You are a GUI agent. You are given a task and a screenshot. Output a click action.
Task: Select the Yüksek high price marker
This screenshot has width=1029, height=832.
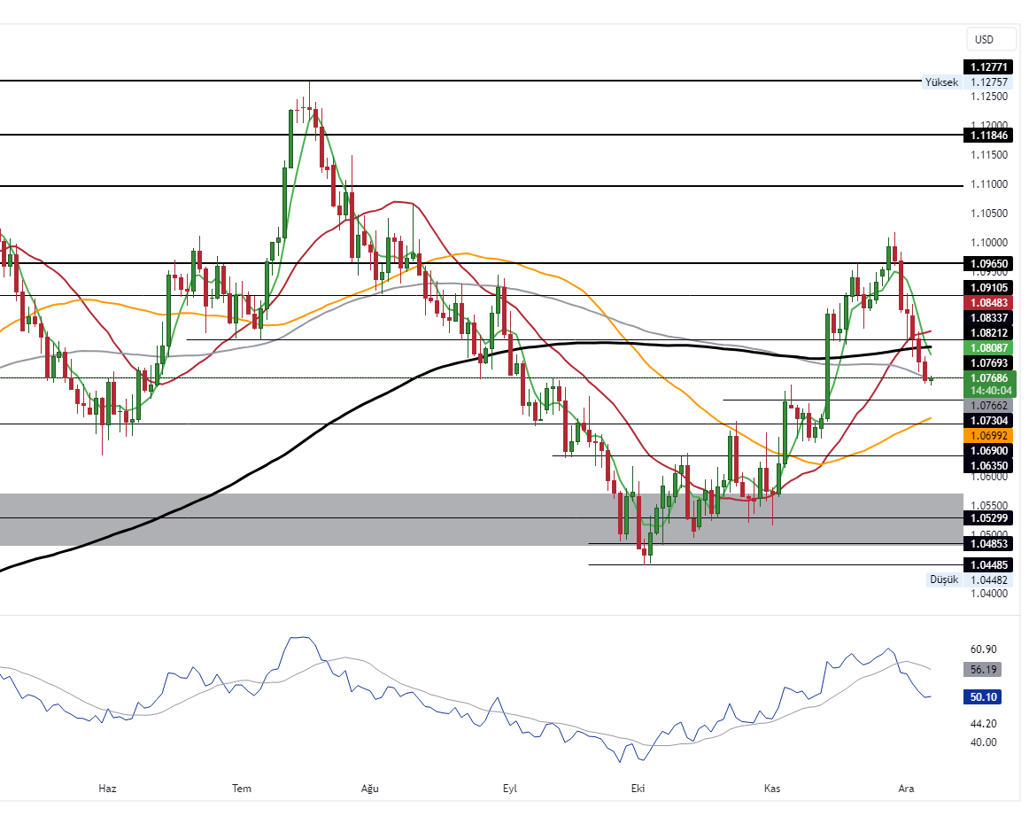[x=941, y=82]
